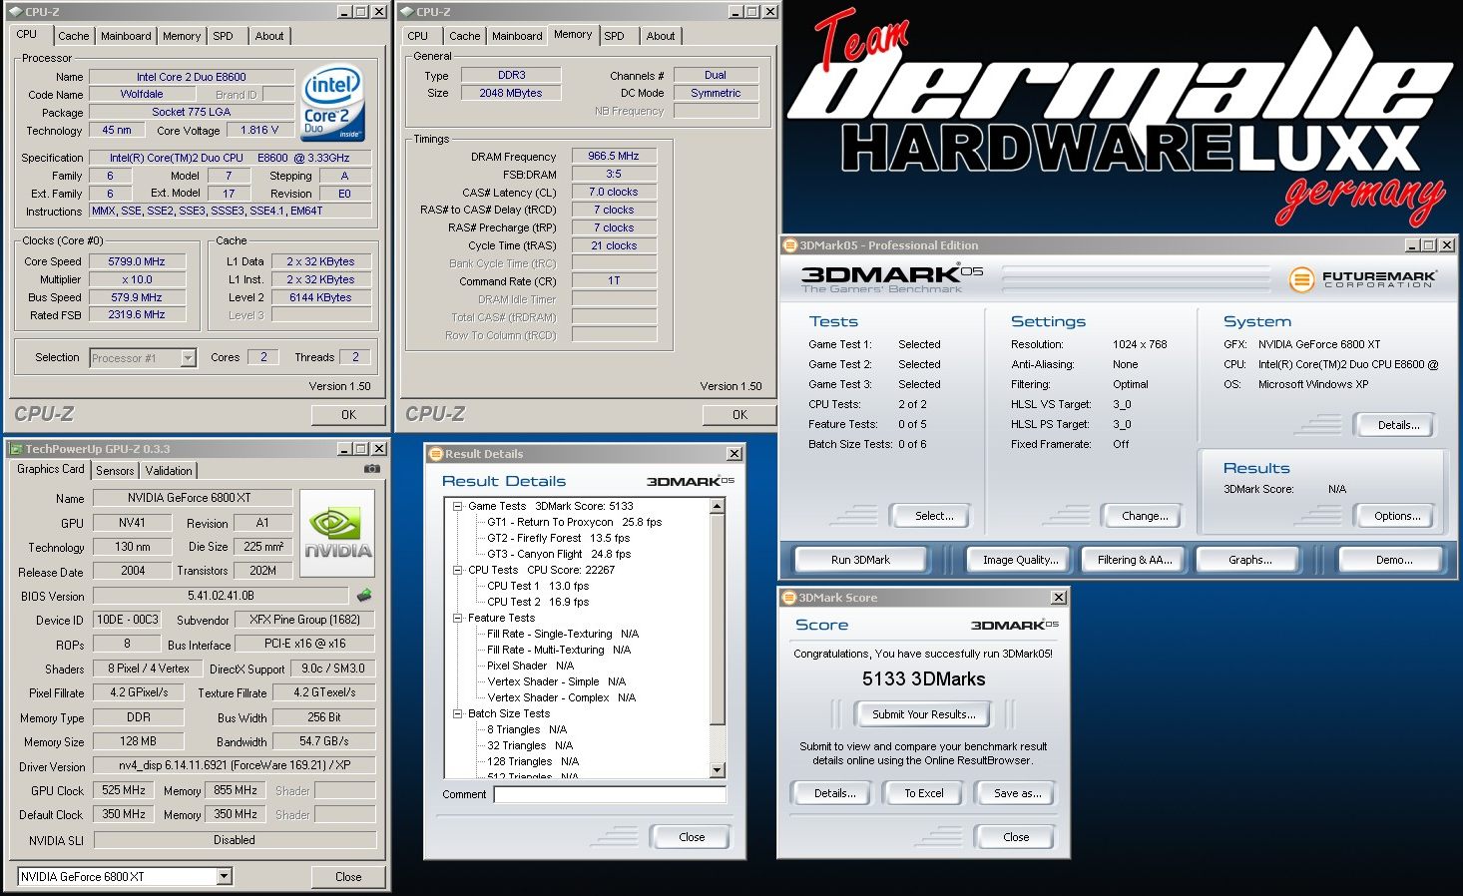Close the Result Details window with X
This screenshot has width=1463, height=896.
pyautogui.click(x=734, y=454)
